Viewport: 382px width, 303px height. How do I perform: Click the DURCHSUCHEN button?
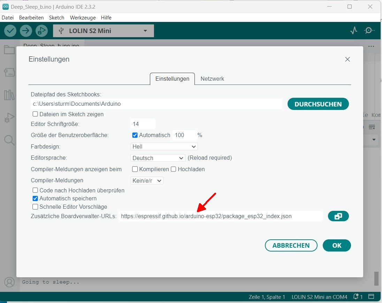(x=318, y=104)
